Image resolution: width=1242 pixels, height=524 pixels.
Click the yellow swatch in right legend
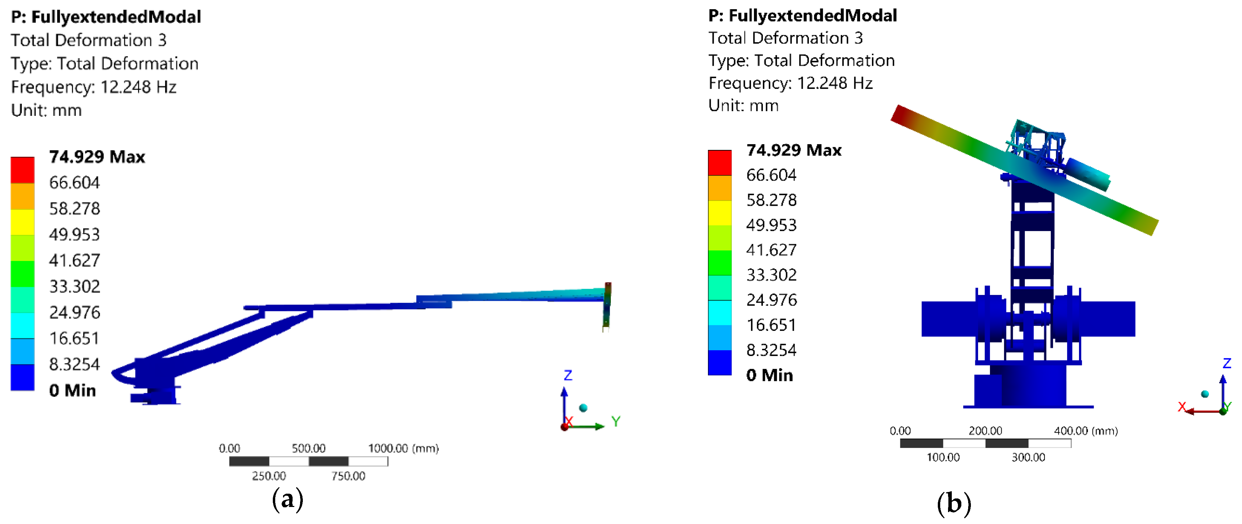click(x=719, y=213)
